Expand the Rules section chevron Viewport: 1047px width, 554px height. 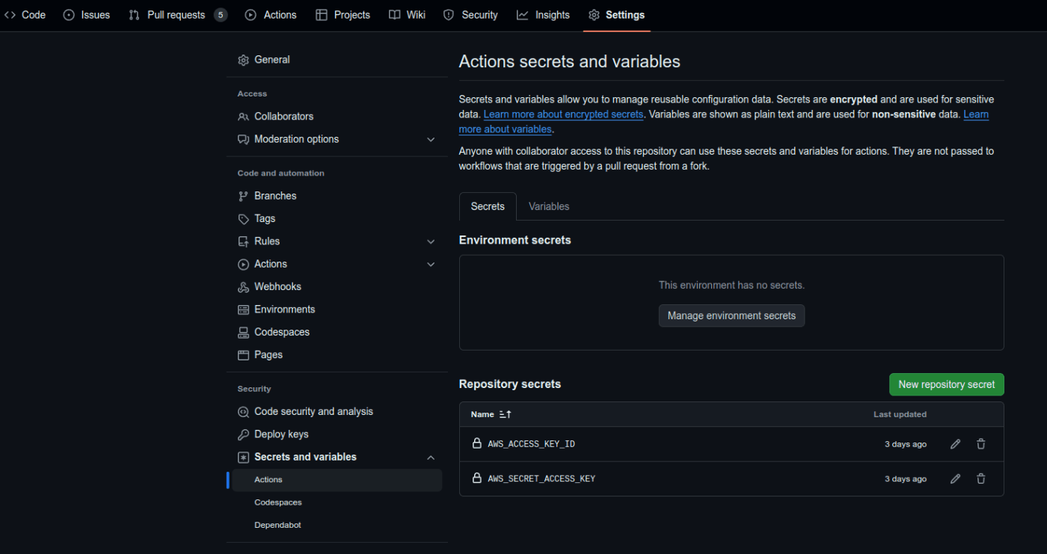point(431,241)
